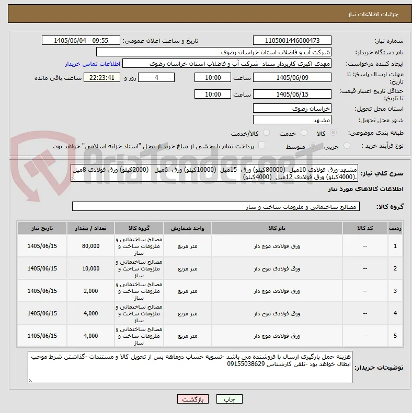The height and width of the screenshot is (413, 412).
Task: Click the date 1405/06/15 in row 4
Action: (42, 313)
